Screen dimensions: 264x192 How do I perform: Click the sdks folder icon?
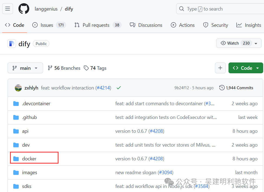[16, 186]
